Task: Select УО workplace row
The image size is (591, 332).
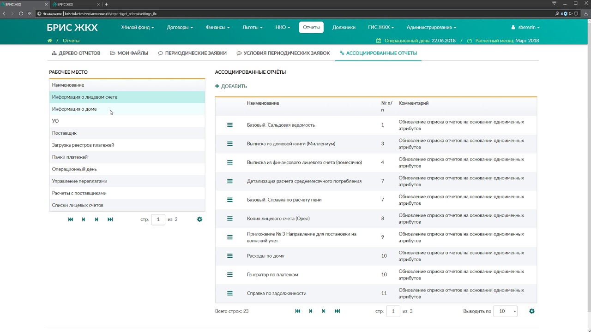Action: tap(127, 121)
